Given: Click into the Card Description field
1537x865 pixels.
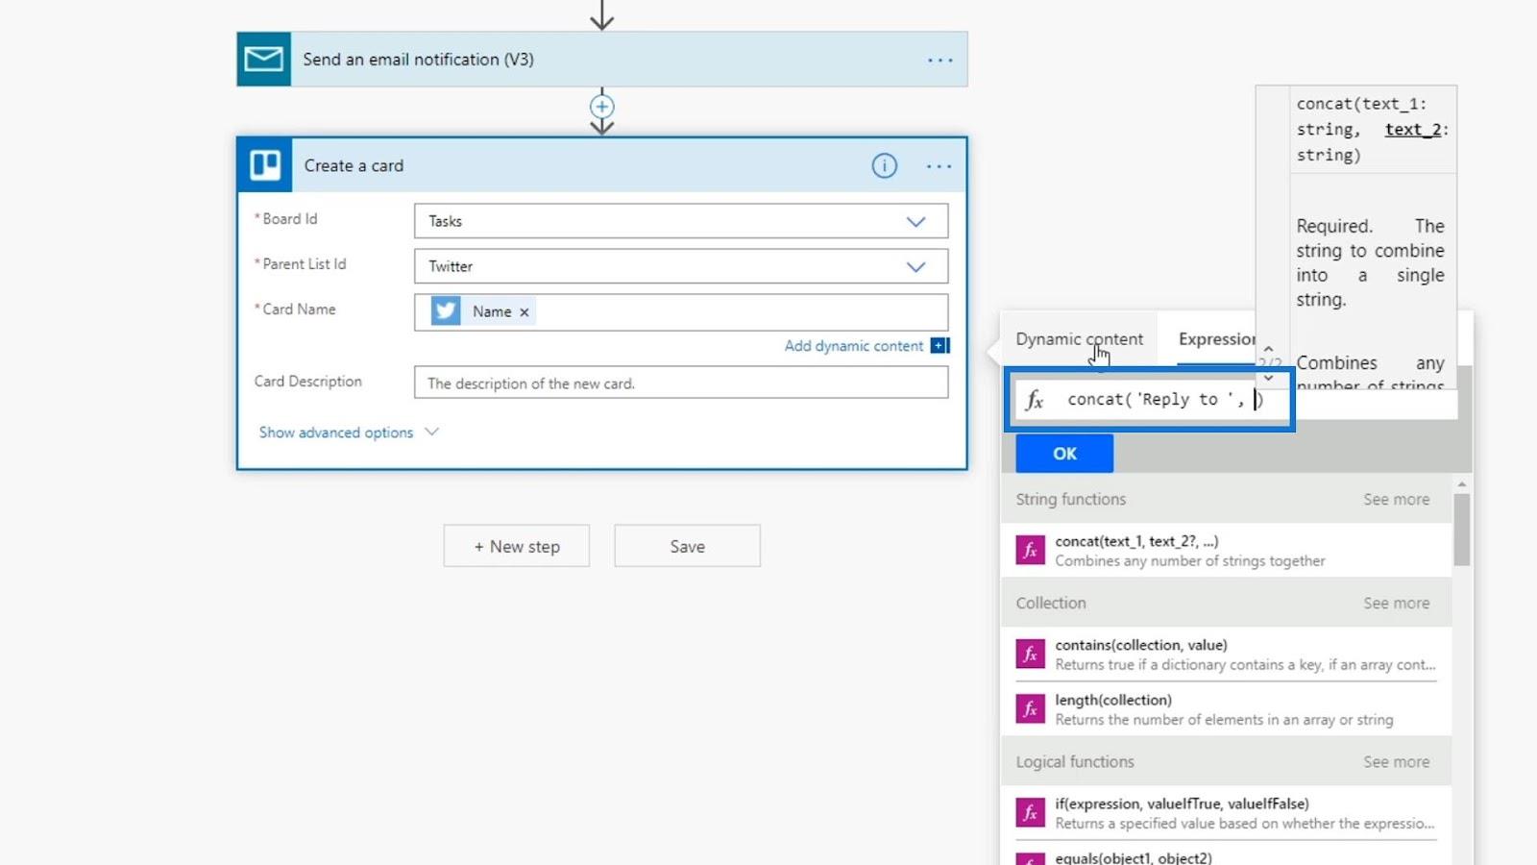Looking at the screenshot, I should [680, 383].
